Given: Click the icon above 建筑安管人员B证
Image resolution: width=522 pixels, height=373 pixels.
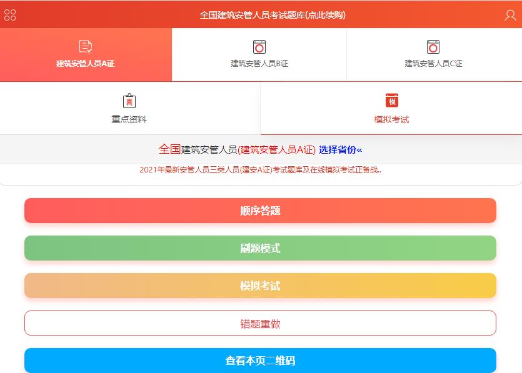Looking at the screenshot, I should point(259,47).
